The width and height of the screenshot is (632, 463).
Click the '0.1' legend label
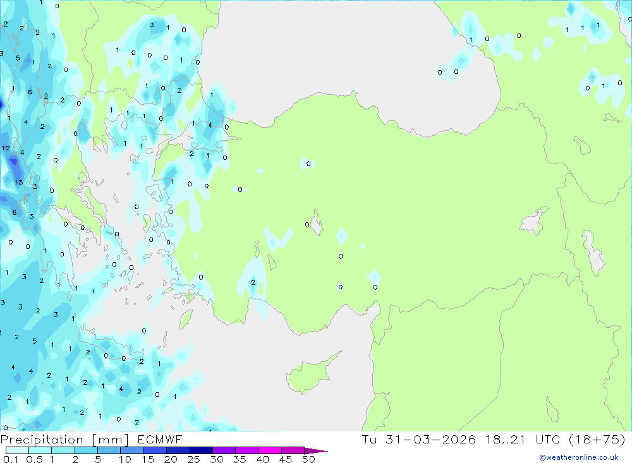[x=11, y=459]
